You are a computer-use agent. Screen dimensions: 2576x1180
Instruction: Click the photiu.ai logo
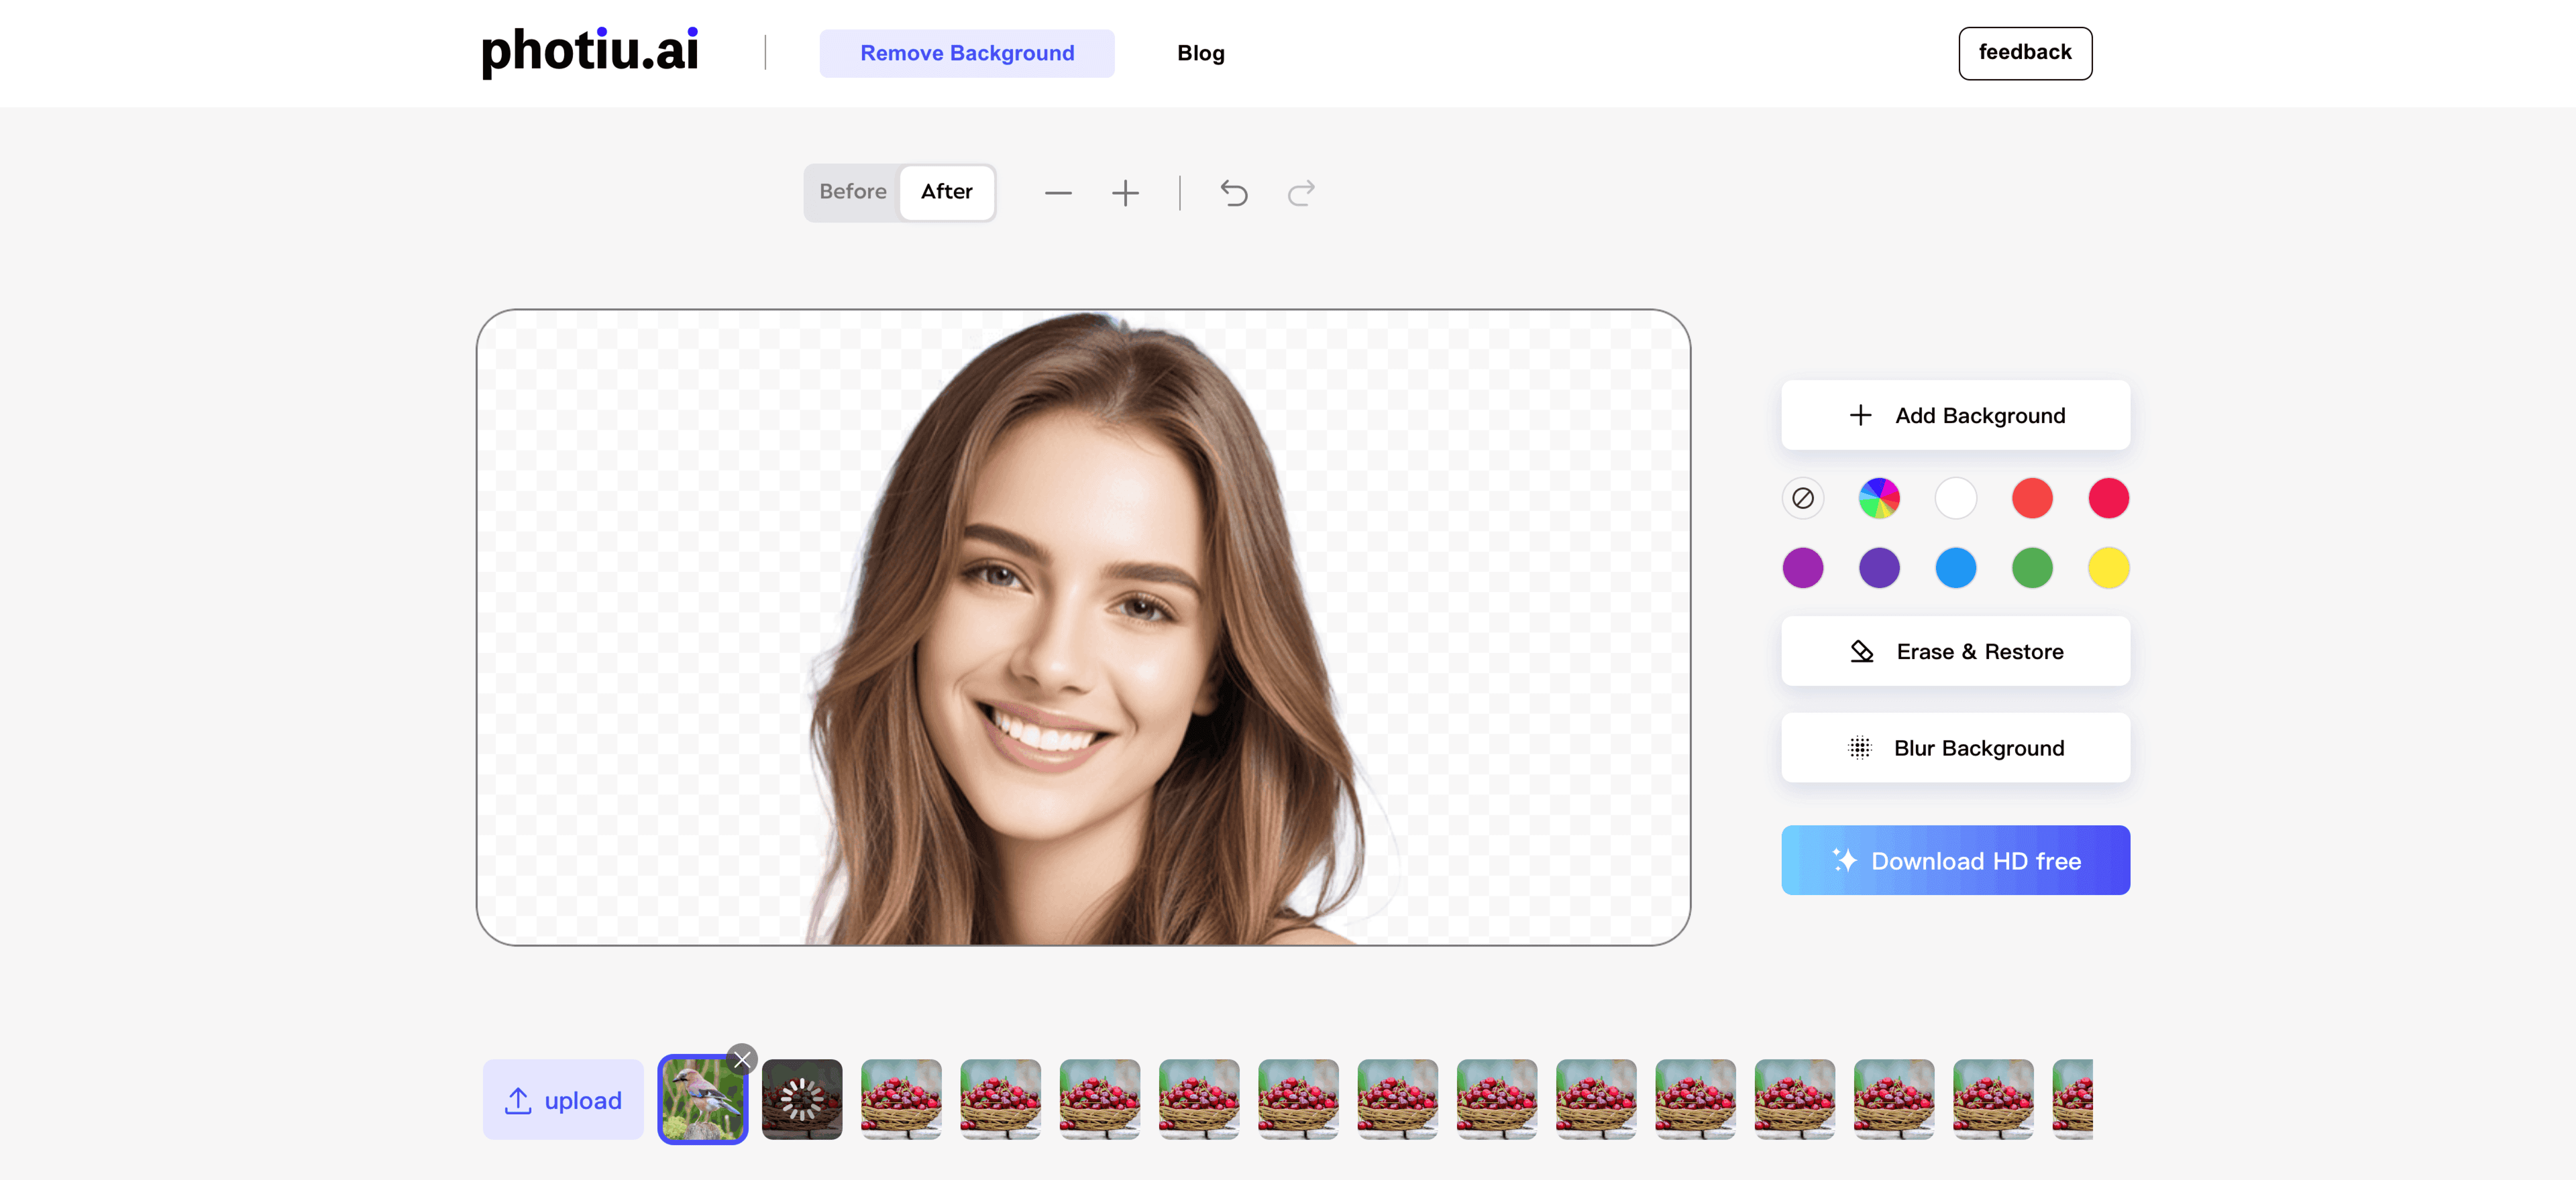coord(589,52)
